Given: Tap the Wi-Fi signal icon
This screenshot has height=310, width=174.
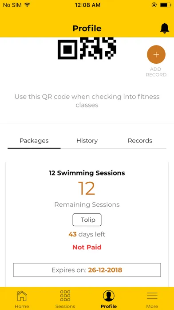Looking at the screenshot, I should click(x=27, y=5).
